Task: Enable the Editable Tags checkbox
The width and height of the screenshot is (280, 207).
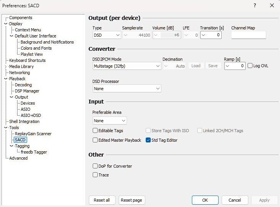Action: point(95,131)
